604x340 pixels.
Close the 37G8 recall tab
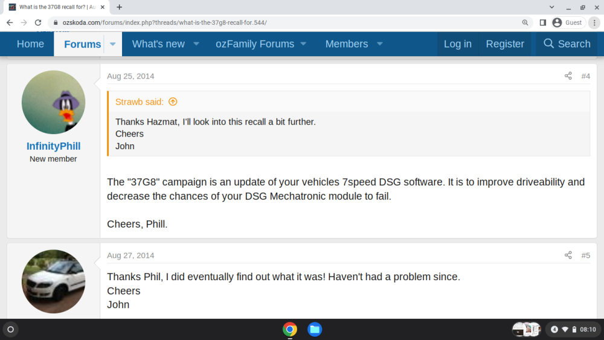point(103,7)
